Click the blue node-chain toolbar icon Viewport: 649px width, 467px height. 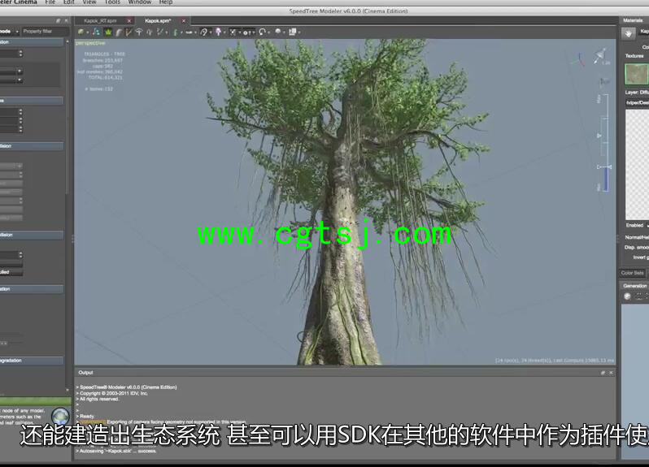(x=97, y=32)
